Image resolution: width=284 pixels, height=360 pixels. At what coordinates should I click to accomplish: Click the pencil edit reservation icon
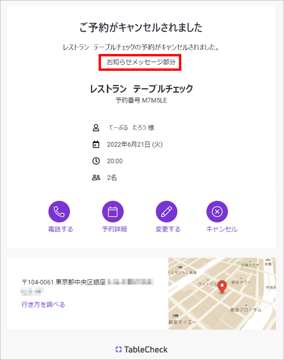pyautogui.click(x=166, y=212)
